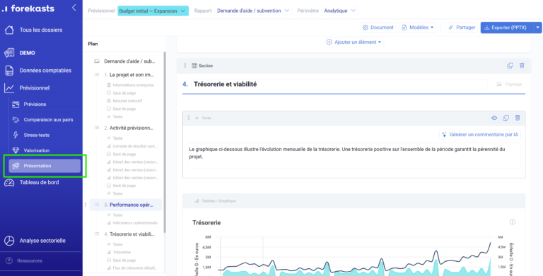This screenshot has width=543, height=276.
Task: Open Document settings
Action: (378, 28)
